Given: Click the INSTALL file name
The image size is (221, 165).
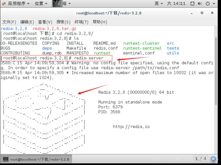Looking at the screenshot, I should click(x=75, y=43).
